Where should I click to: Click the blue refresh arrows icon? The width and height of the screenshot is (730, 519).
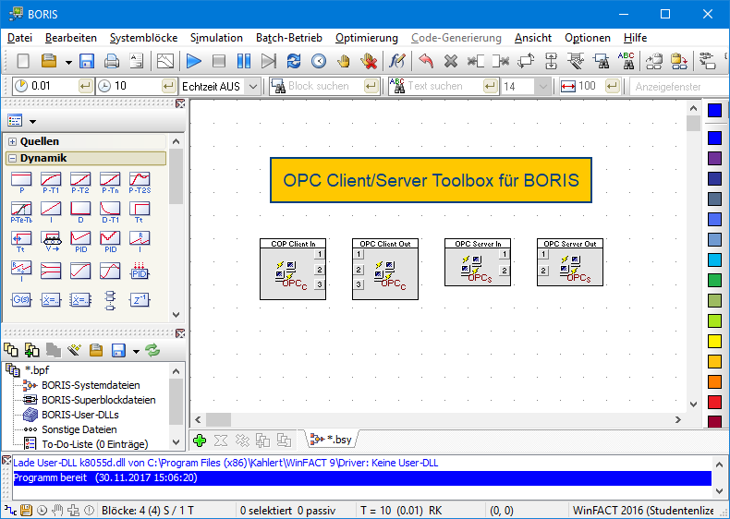pyautogui.click(x=294, y=61)
